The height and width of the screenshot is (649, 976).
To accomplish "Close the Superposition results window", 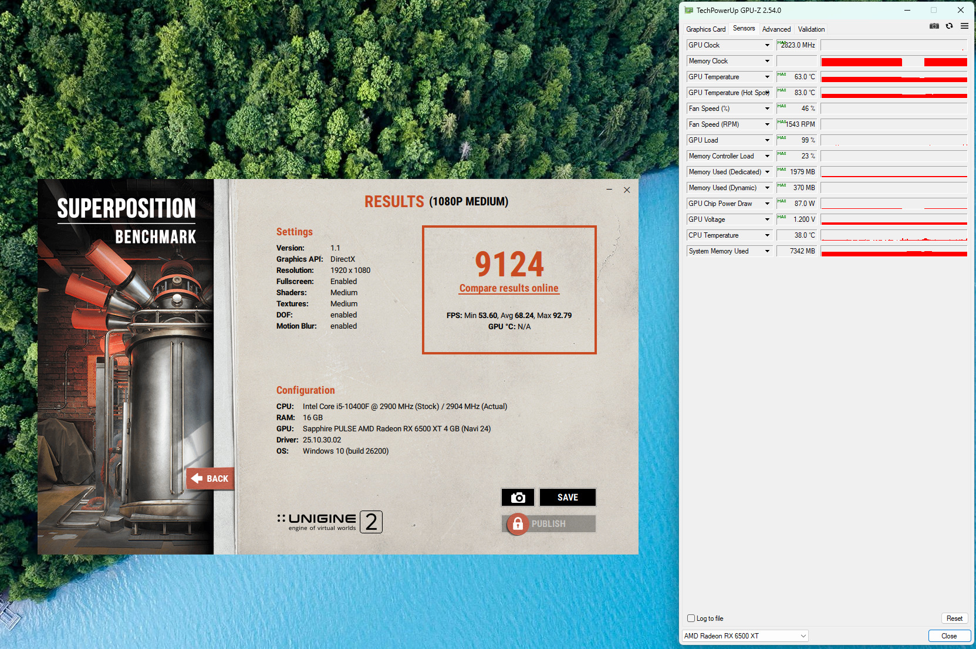I will coord(627,190).
